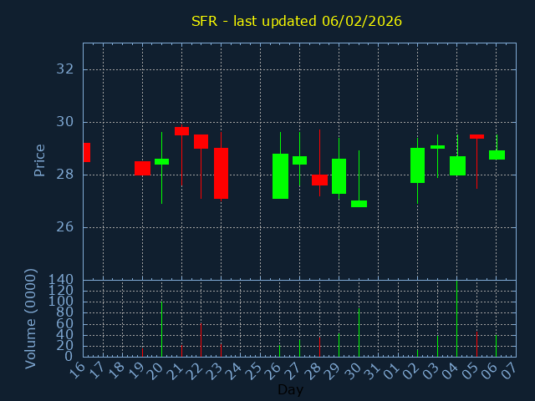
Task: Click the green candlestick on day 04
Action: [457, 165]
